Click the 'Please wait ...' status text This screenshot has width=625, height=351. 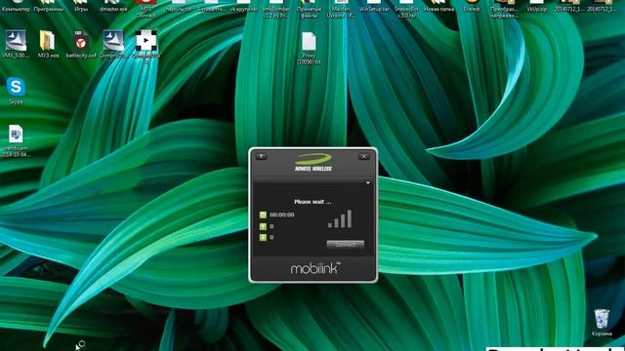click(312, 202)
